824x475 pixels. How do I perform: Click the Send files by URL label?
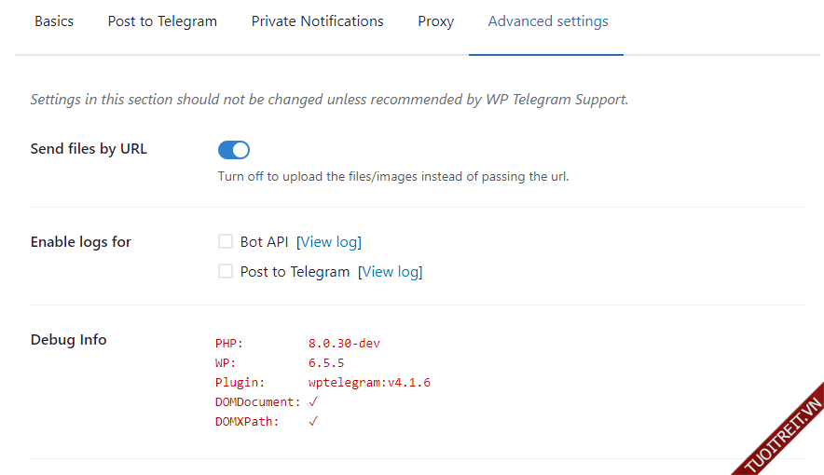[x=89, y=149]
